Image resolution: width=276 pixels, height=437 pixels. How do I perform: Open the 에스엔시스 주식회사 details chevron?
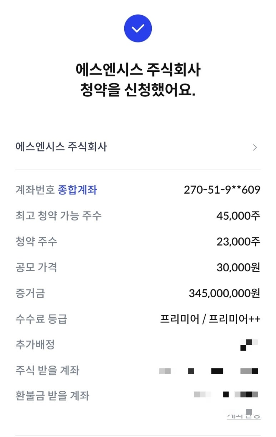pos(255,147)
